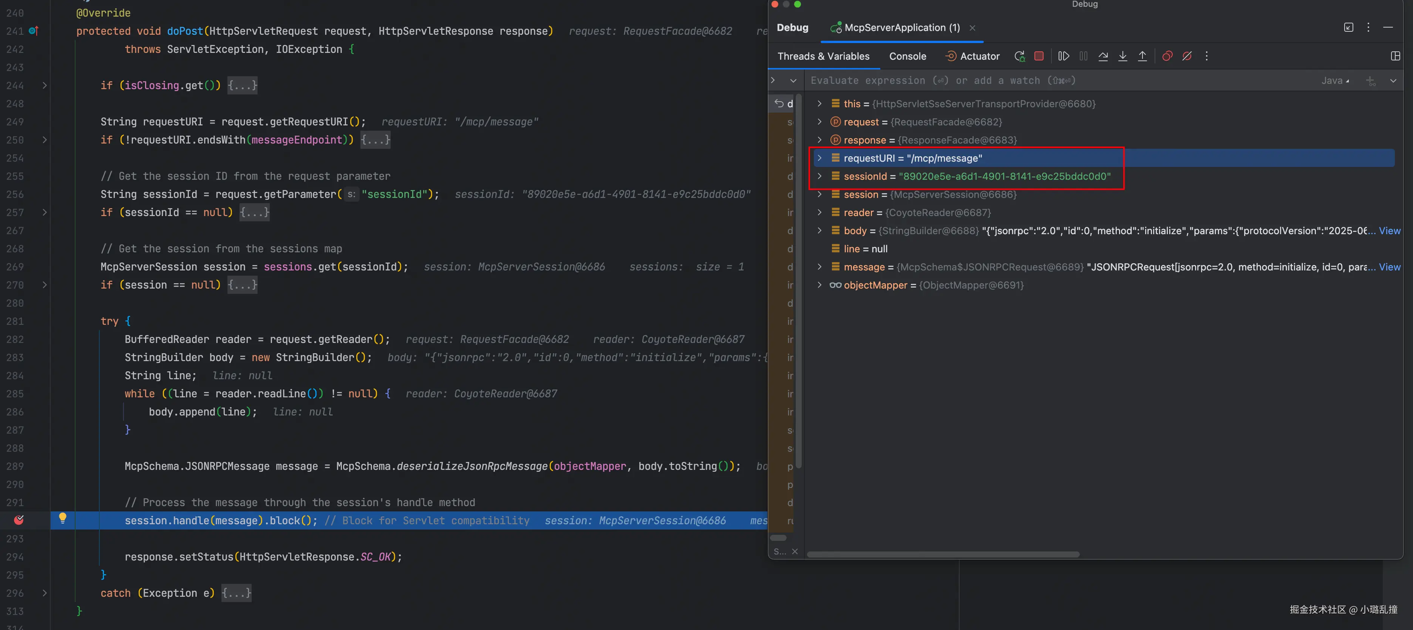Click Step Out arrow icon
Screen dimensions: 1413x630
pos(1142,56)
